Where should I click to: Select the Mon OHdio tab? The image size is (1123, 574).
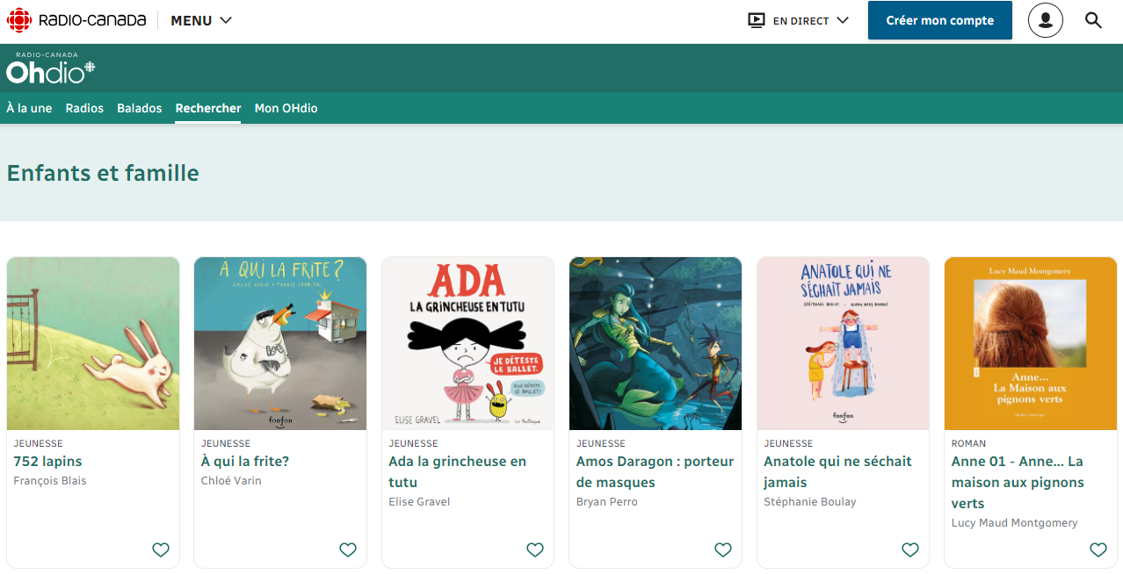(286, 108)
